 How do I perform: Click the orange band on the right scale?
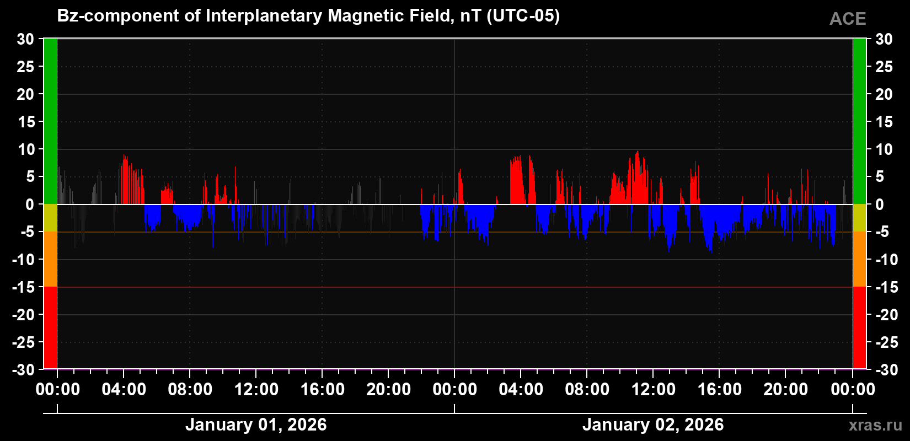859,259
